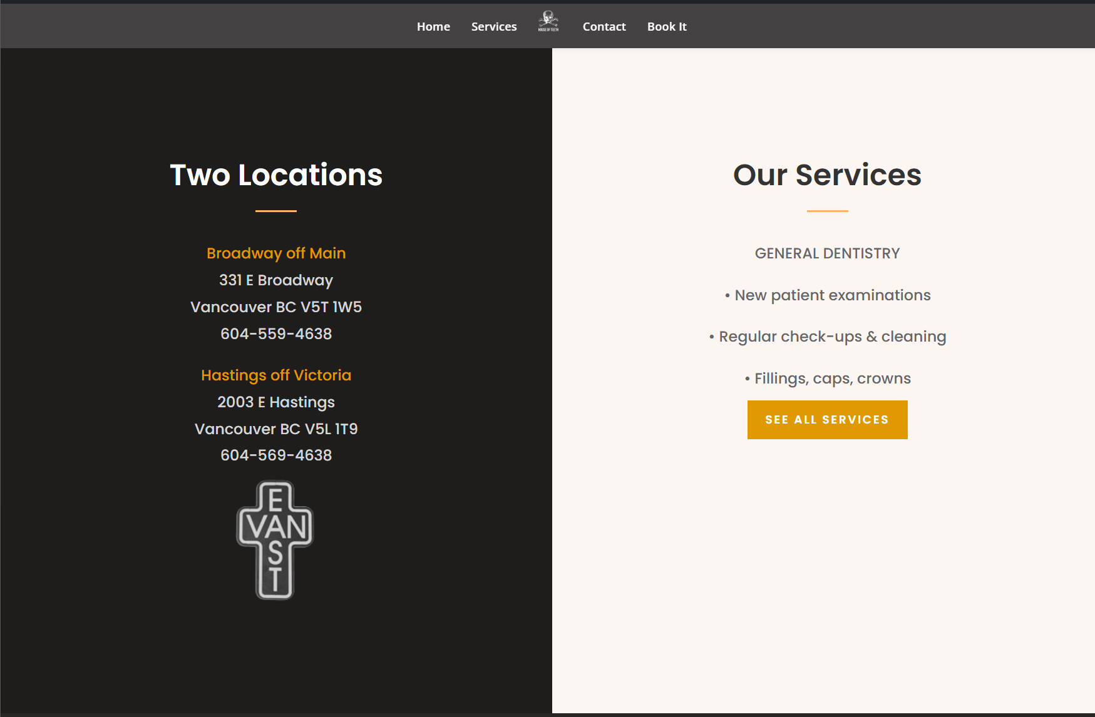1095x717 pixels.
Task: Click the text Vancouver BC V5L 1T9
Action: click(x=276, y=429)
